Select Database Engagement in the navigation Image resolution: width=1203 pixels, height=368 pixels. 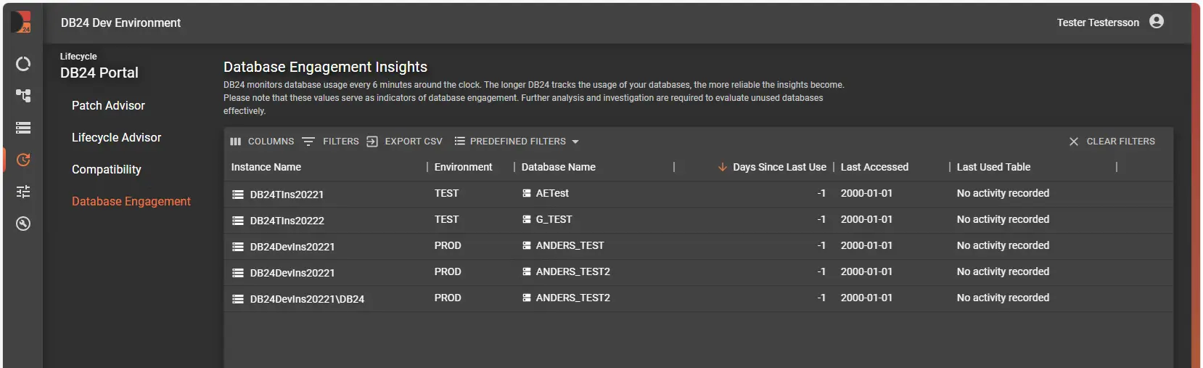coord(131,201)
